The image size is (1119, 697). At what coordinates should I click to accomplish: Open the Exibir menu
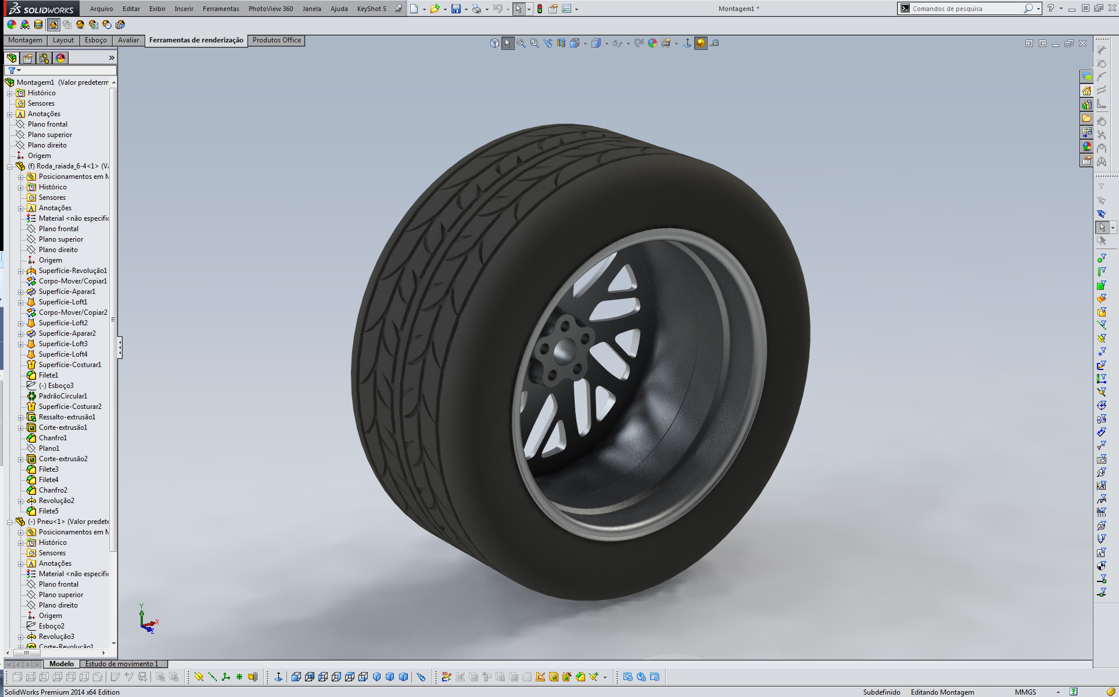pos(157,9)
